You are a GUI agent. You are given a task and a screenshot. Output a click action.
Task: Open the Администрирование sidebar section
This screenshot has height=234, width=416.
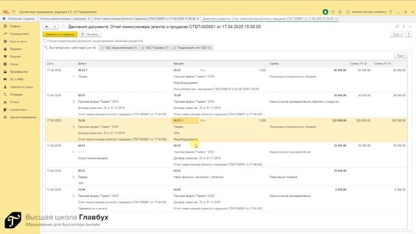23,117
